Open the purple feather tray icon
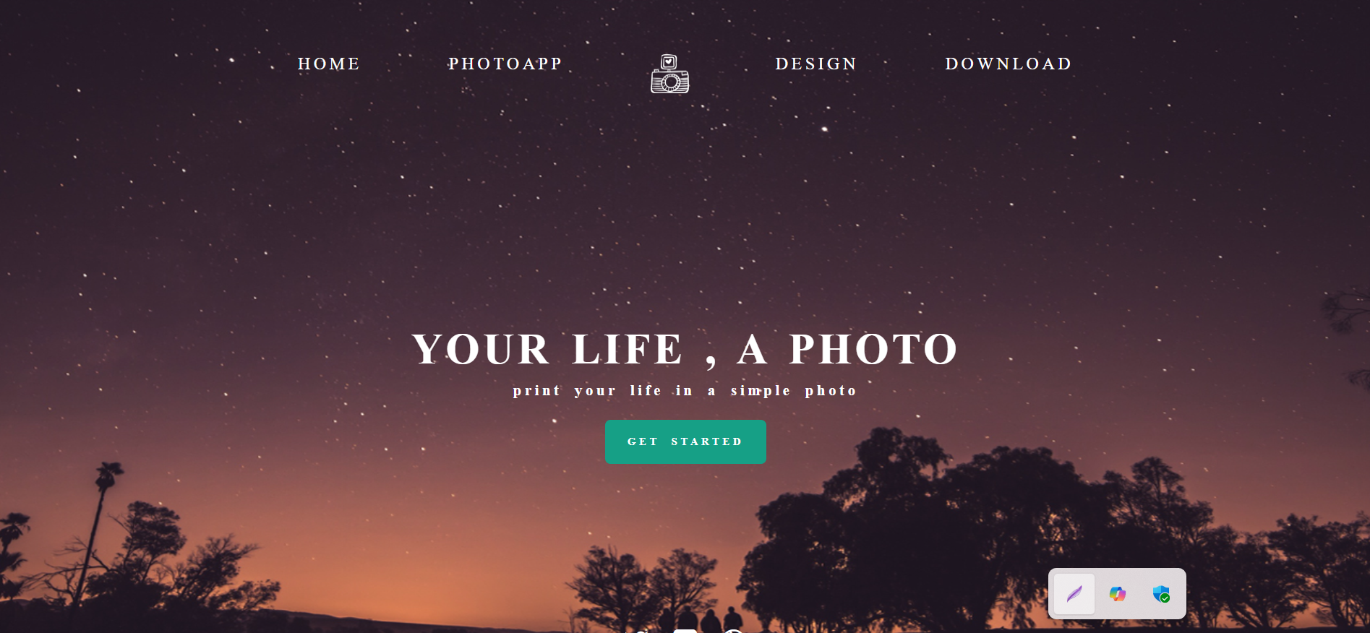Image resolution: width=1370 pixels, height=633 pixels. pos(1074,594)
